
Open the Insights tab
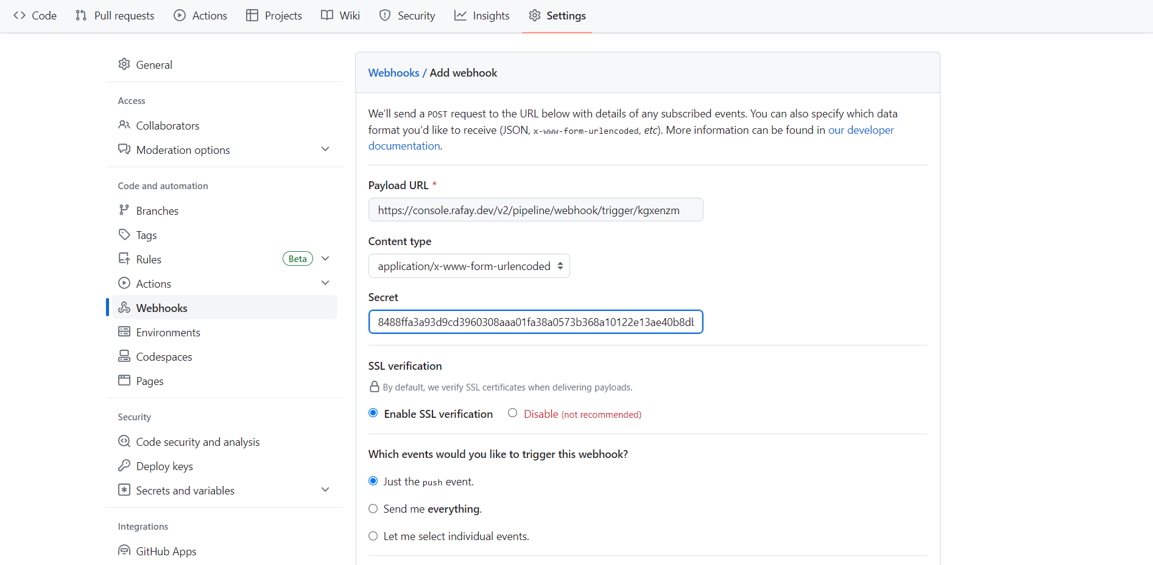482,16
